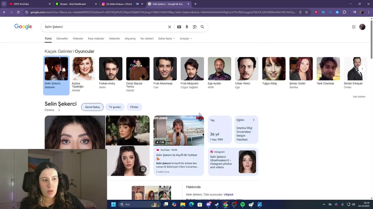This screenshot has width=373, height=209.
Task: Open more options dots beside Oyuncu
Action: pos(59,110)
